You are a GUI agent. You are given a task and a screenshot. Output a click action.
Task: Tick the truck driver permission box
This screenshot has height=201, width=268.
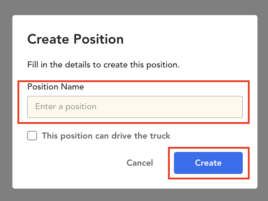coord(32,136)
